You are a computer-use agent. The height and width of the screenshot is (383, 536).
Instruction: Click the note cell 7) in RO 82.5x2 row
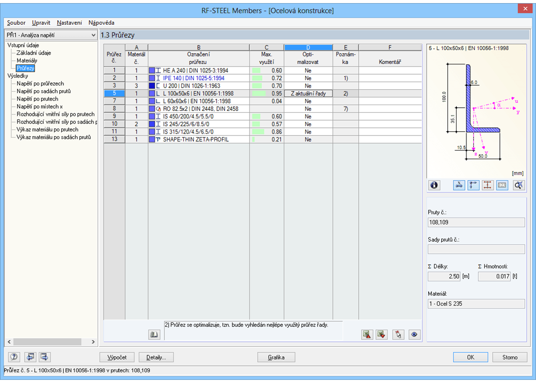(346, 109)
